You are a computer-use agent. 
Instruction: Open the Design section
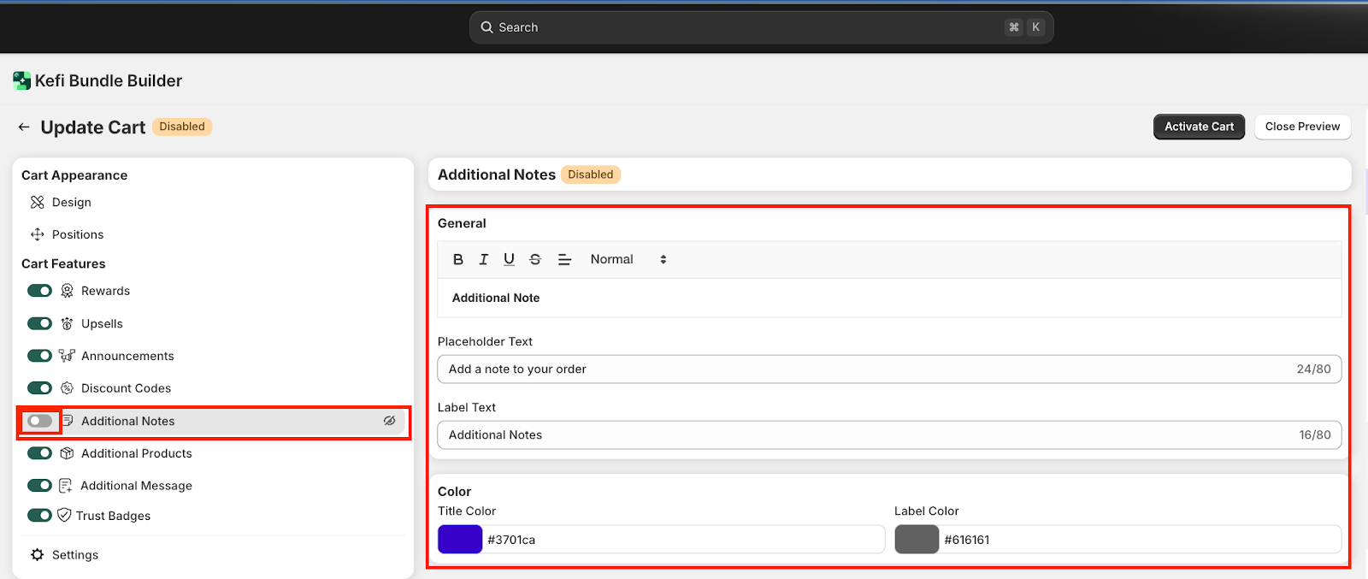click(x=71, y=203)
